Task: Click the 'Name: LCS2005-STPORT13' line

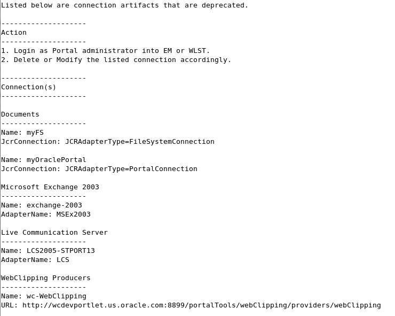Action: [x=48, y=251]
